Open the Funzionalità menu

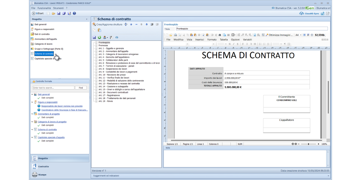44,8
